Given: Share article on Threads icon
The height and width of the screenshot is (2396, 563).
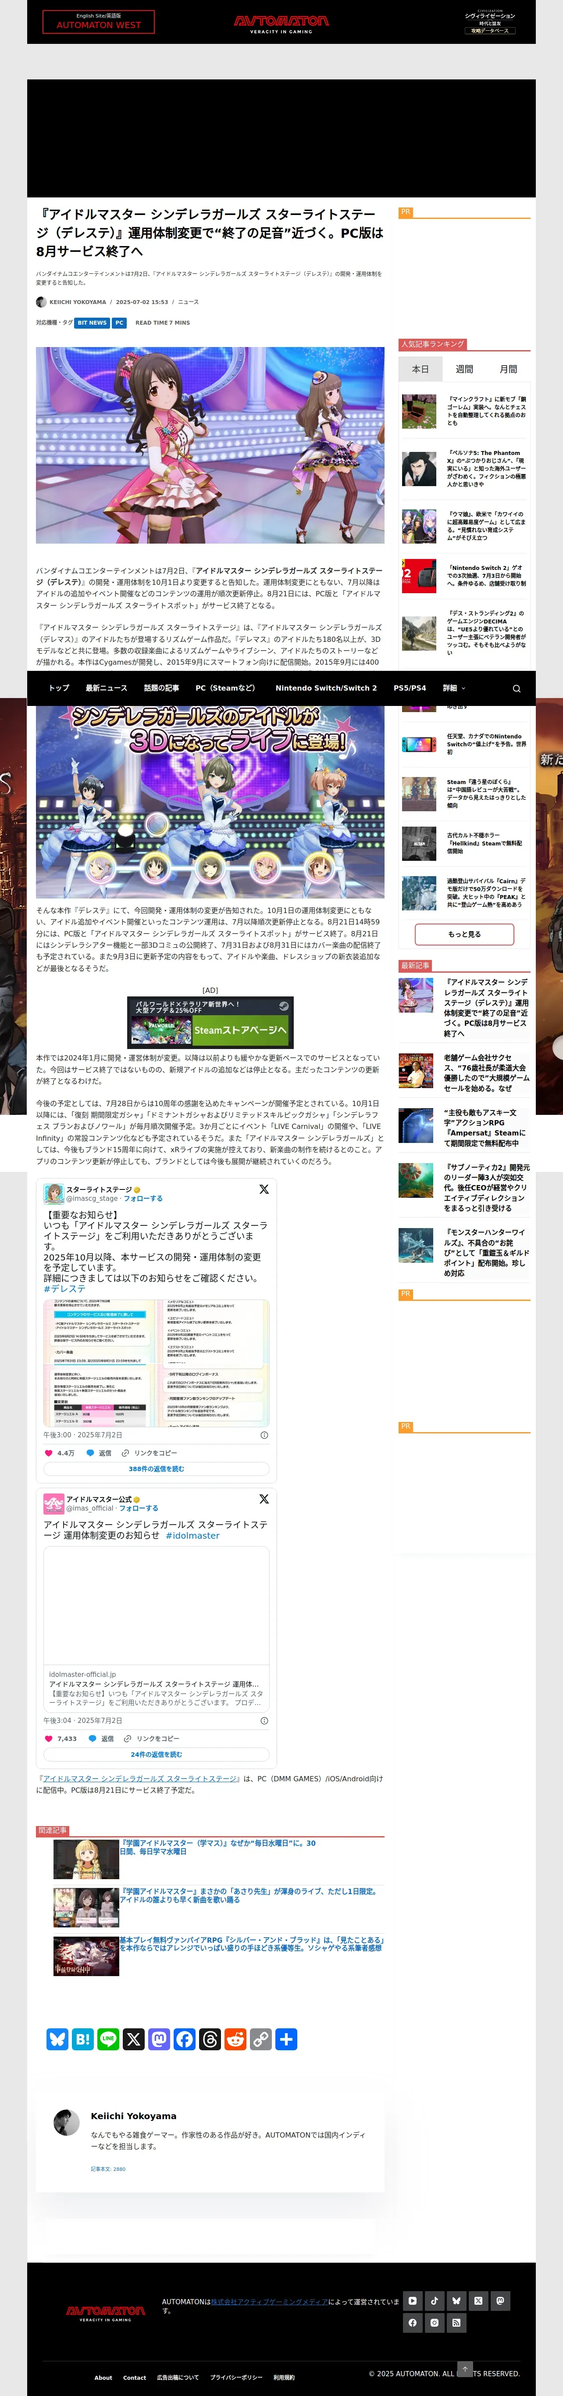Looking at the screenshot, I should click(x=210, y=2039).
